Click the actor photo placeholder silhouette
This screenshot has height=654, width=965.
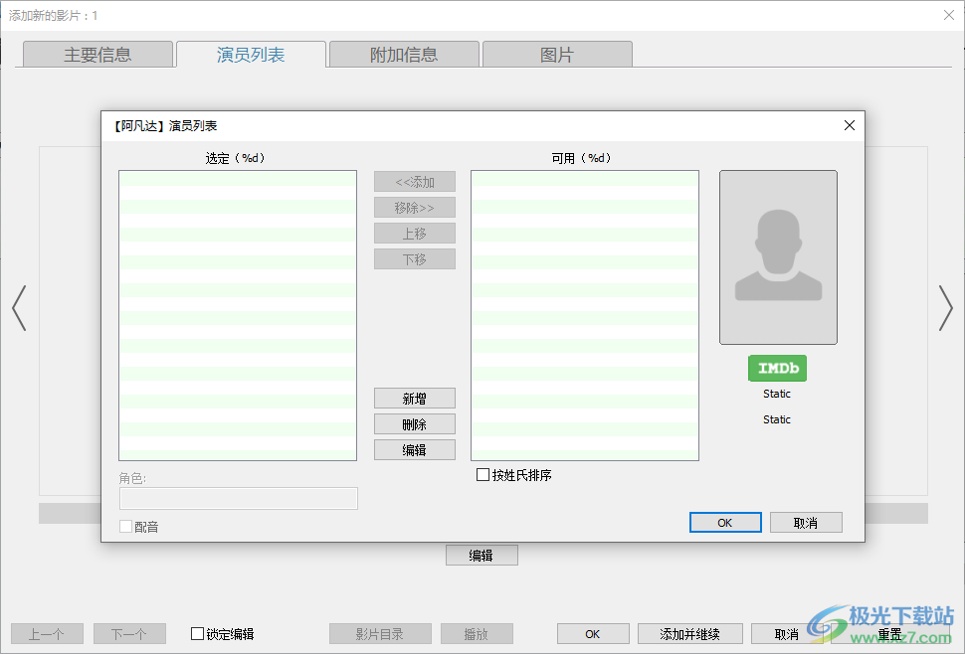777,257
